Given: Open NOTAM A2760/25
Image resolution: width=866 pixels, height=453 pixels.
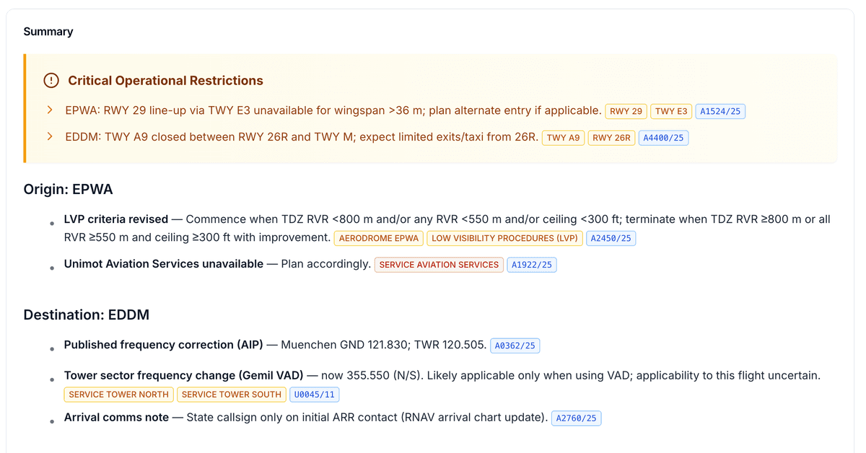Looking at the screenshot, I should click(x=576, y=417).
